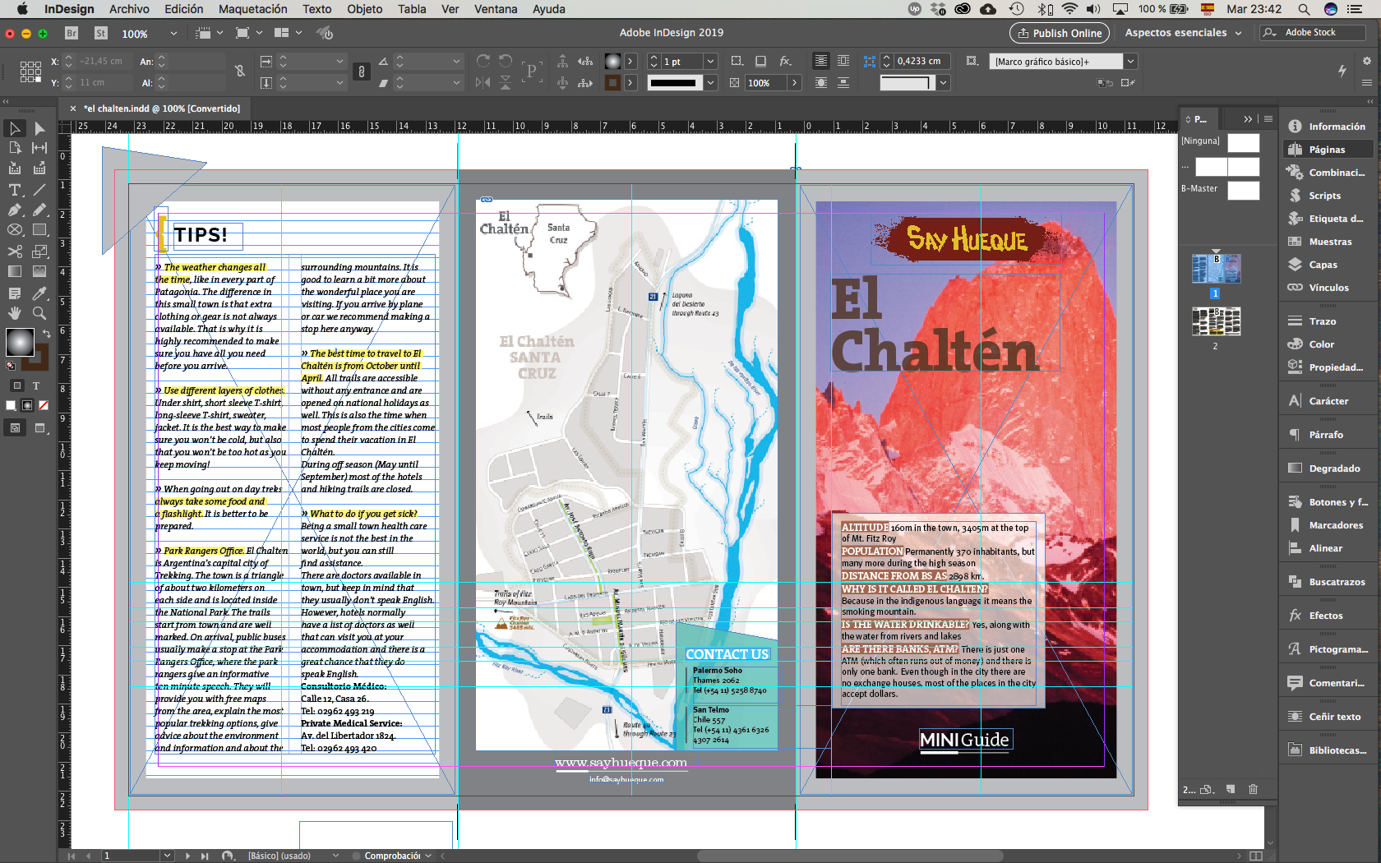1381x863 pixels.
Task: Select the Page tool
Action: coord(15,148)
